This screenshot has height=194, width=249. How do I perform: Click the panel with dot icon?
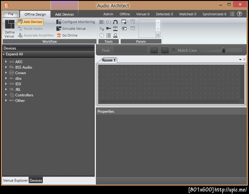[124, 22]
